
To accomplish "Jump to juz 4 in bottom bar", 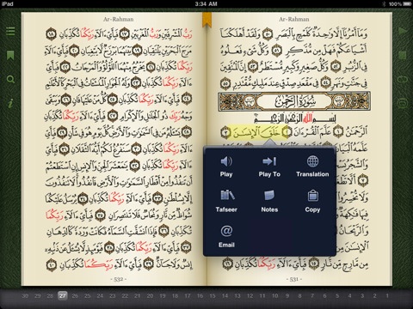I will pyautogui.click(x=350, y=296).
